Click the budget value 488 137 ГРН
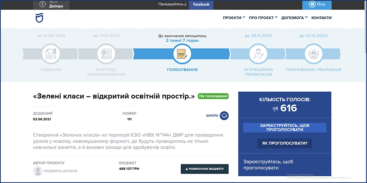The height and width of the screenshot is (183, 367). (129, 169)
